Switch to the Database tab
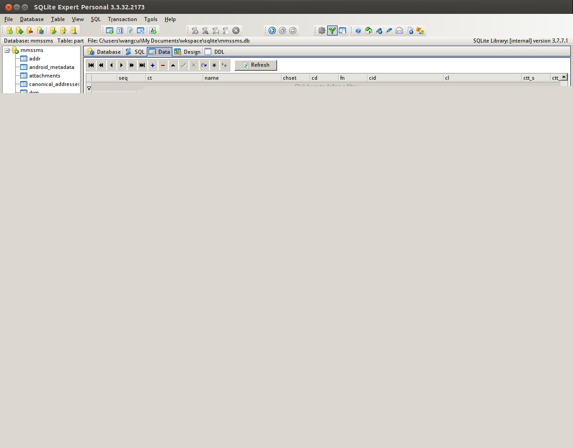 [x=104, y=52]
